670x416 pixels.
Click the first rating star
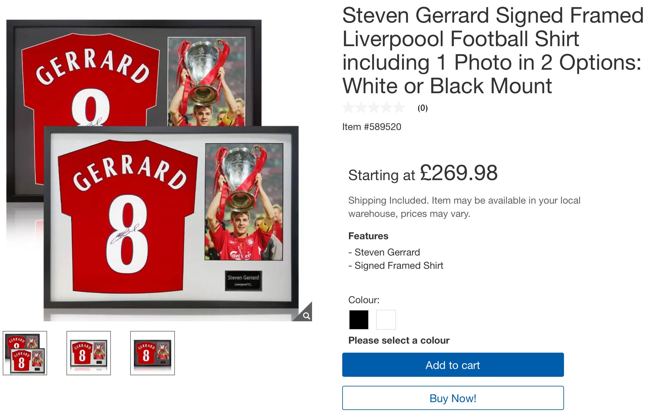click(x=348, y=107)
